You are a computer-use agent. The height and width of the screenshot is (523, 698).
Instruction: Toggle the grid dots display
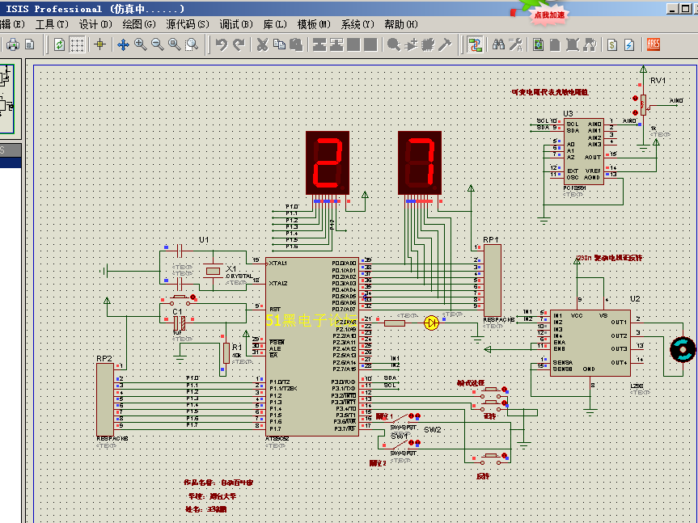pos(77,44)
